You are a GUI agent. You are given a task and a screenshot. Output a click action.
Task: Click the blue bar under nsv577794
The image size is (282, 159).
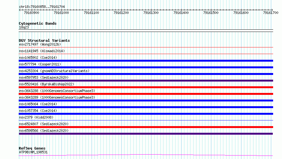coord(146,67)
